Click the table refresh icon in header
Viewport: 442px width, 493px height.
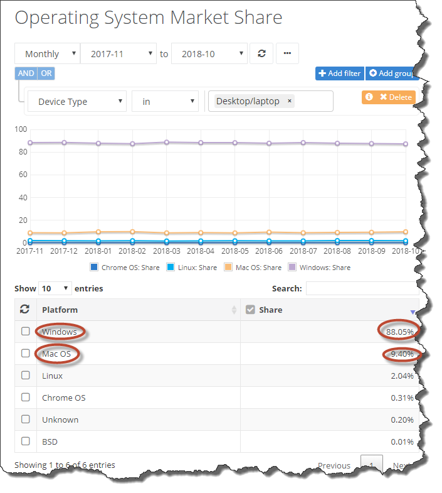tap(25, 310)
